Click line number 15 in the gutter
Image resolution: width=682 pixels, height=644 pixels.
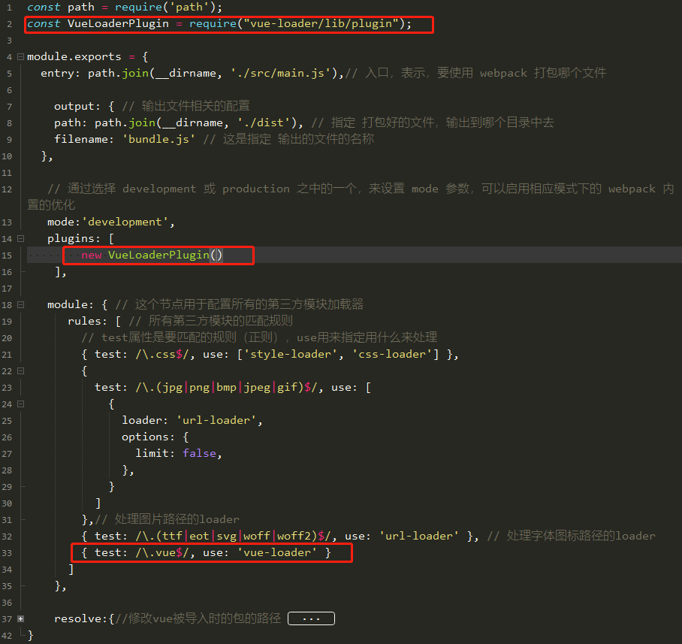click(x=7, y=255)
